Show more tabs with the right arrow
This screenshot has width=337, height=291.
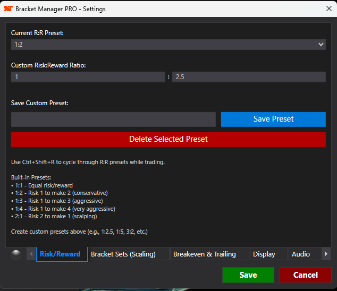click(x=326, y=254)
